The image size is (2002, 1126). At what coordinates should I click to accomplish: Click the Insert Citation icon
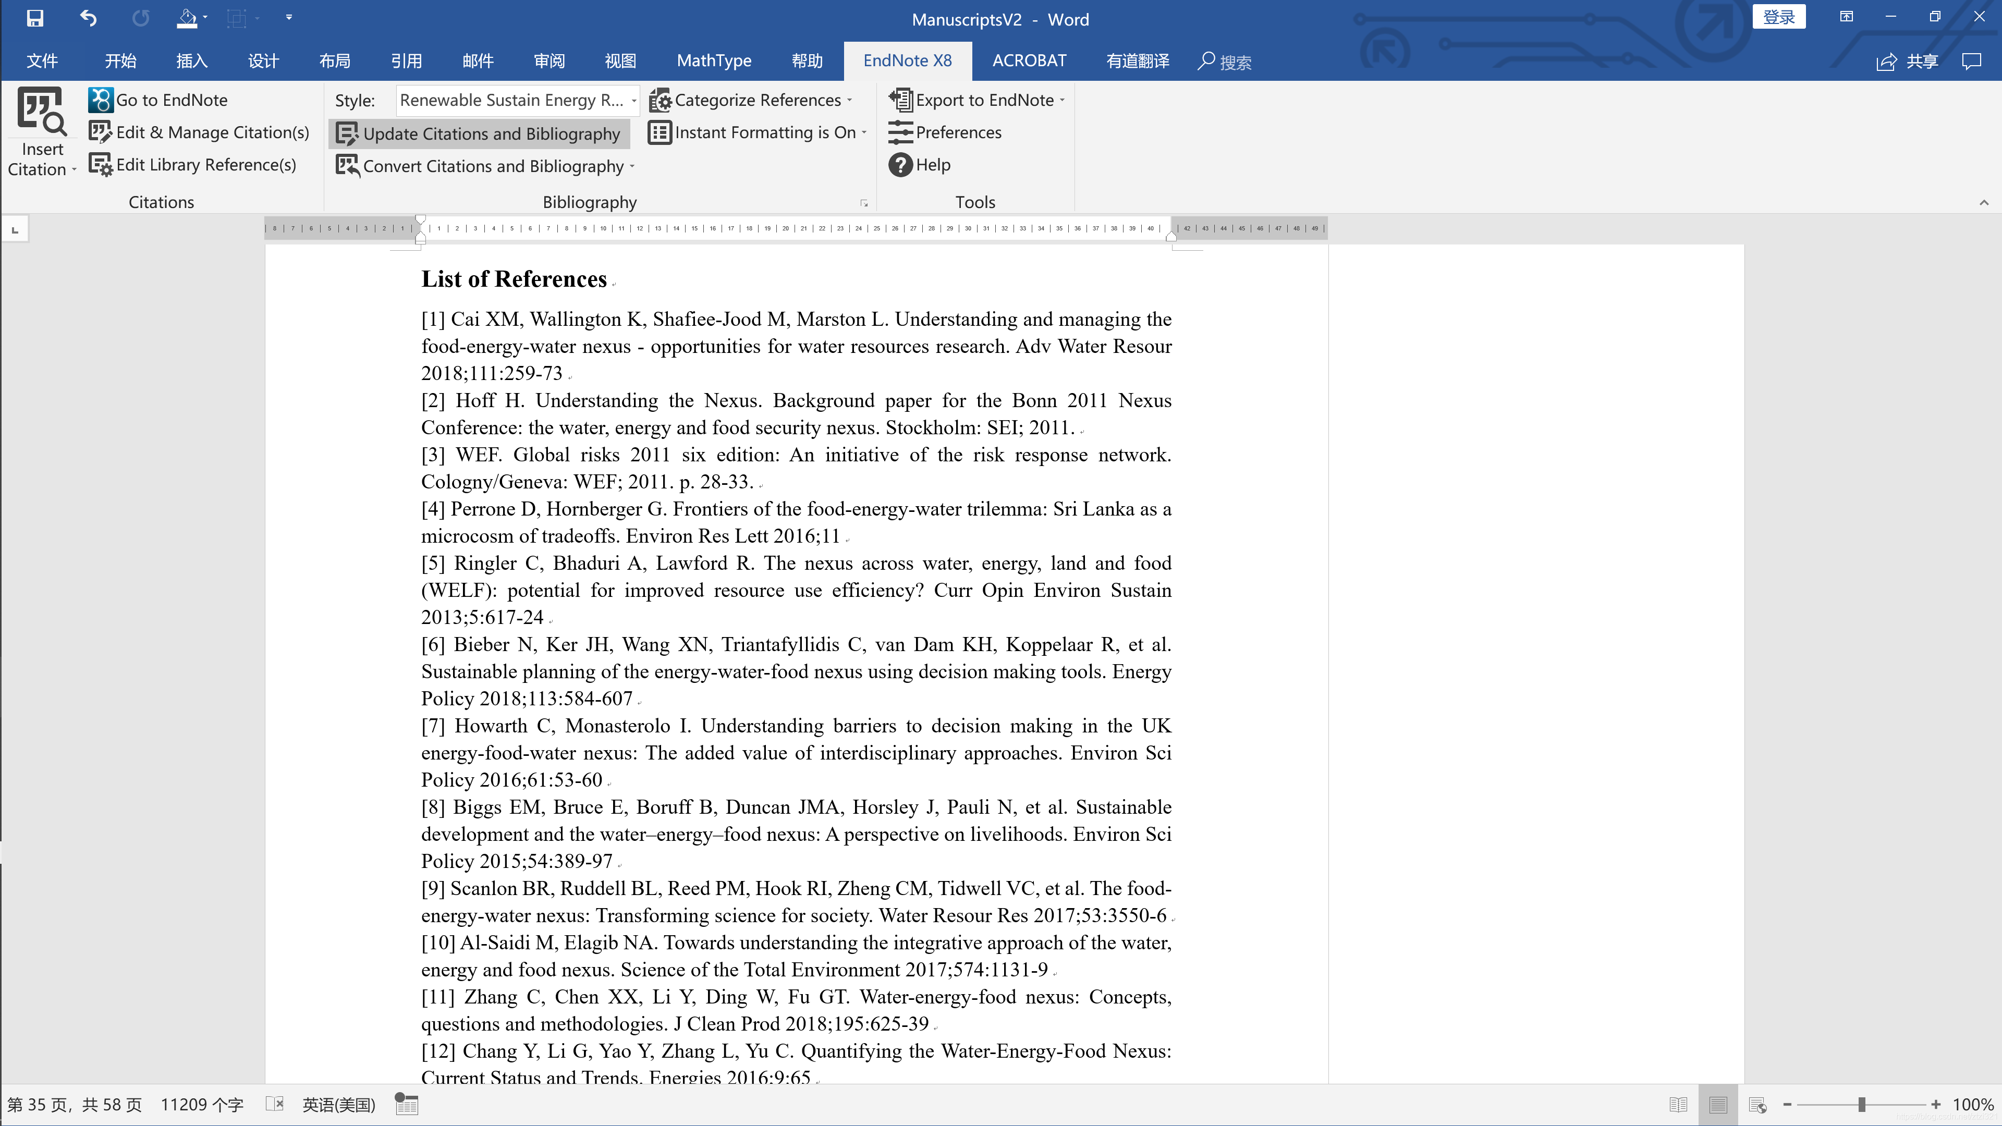(41, 112)
